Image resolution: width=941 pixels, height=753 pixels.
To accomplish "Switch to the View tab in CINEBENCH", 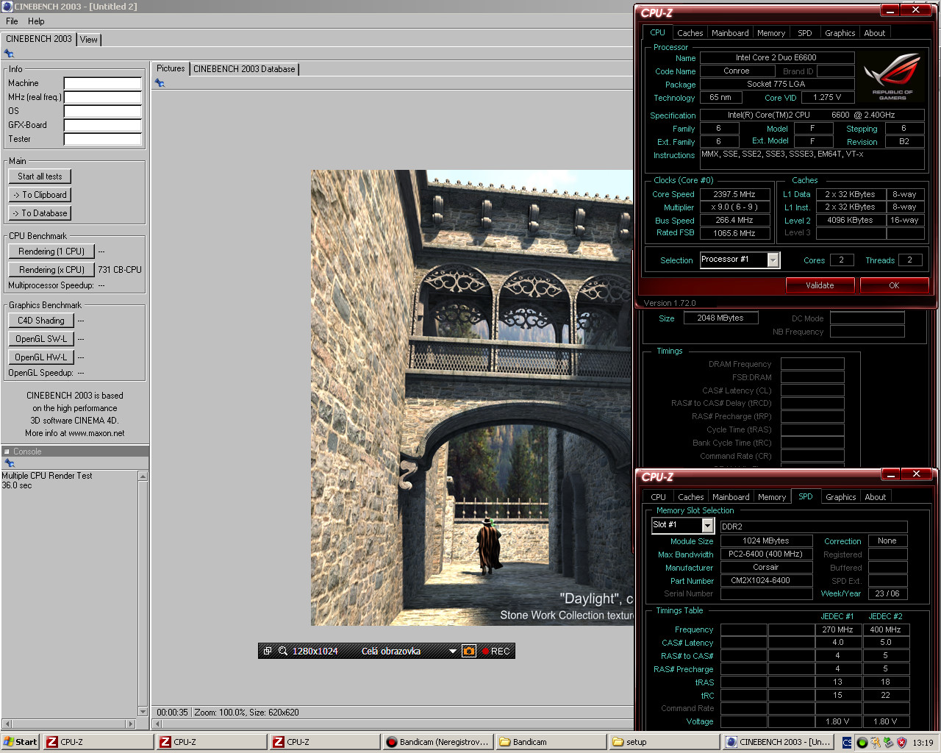I will click(89, 40).
